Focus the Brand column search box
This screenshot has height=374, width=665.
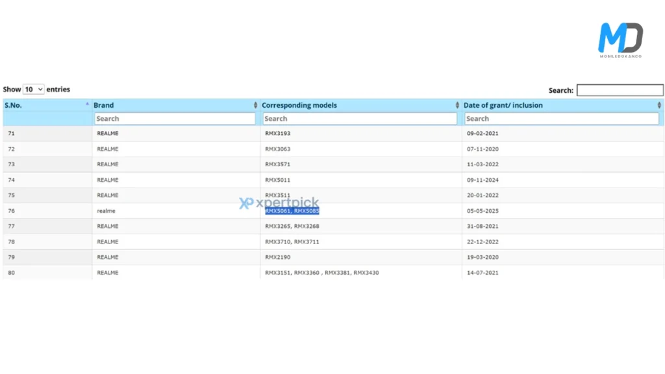pyautogui.click(x=175, y=119)
